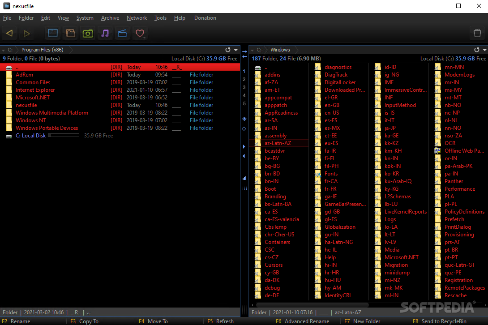Click the filled diamond icon in the center strip
Viewport: 488px width, 325px height.
click(x=244, y=119)
